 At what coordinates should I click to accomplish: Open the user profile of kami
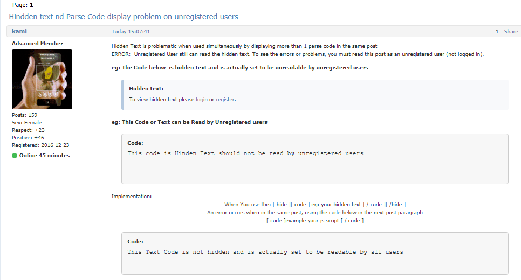tap(19, 31)
